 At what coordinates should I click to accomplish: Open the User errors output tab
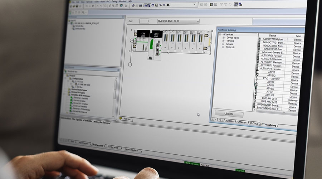tap(97, 145)
